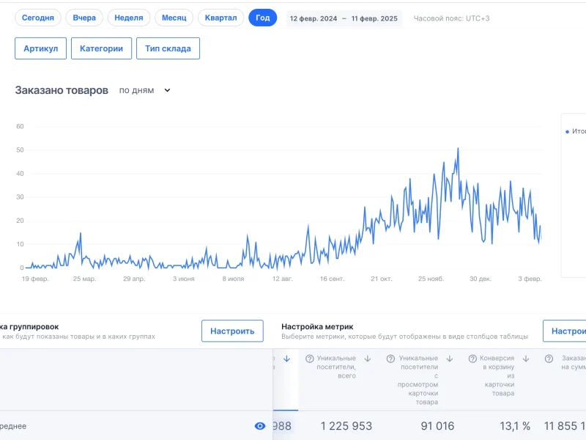Open 'Категории' filter dropdown
Image resolution: width=586 pixels, height=440 pixels.
pyautogui.click(x=102, y=48)
